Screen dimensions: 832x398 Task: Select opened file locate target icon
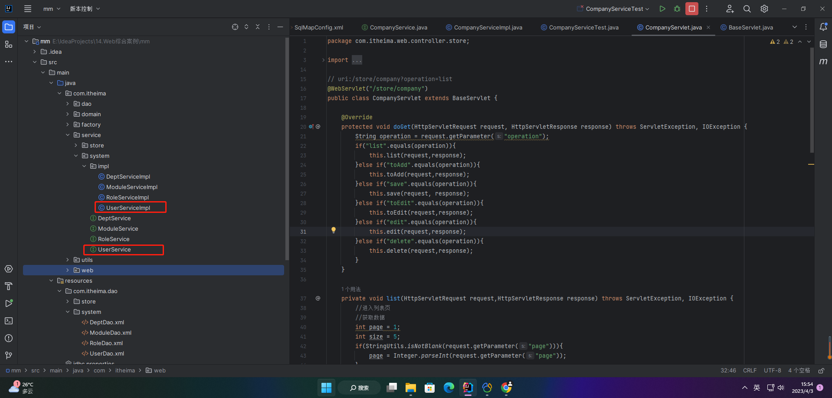point(235,27)
